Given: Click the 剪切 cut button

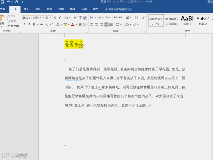Looking at the screenshot, I should [12, 16].
